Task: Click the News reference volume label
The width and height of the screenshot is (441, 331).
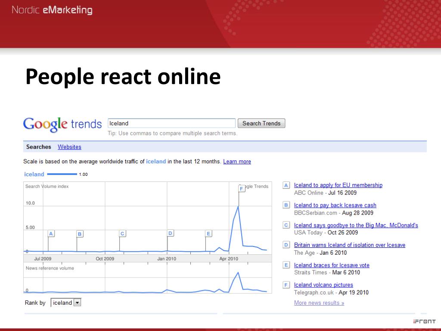Action: click(50, 268)
